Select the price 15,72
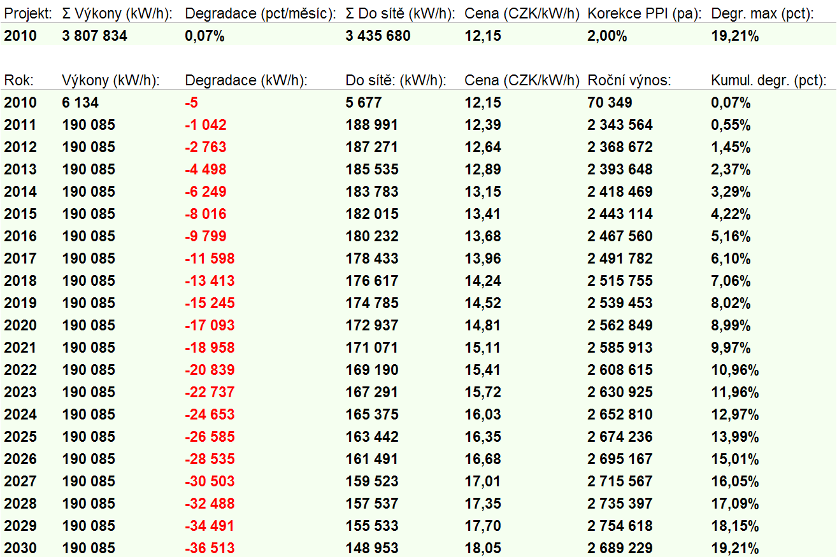Image resolution: width=837 pixels, height=557 pixels. 483,393
